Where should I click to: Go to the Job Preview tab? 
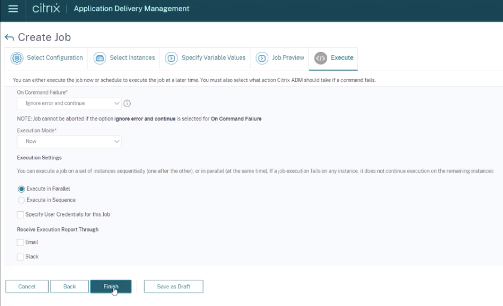click(x=280, y=58)
